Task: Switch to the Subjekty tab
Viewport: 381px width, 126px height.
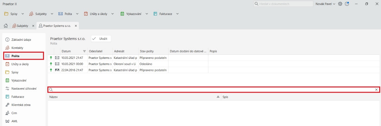Action: (x=22, y=26)
